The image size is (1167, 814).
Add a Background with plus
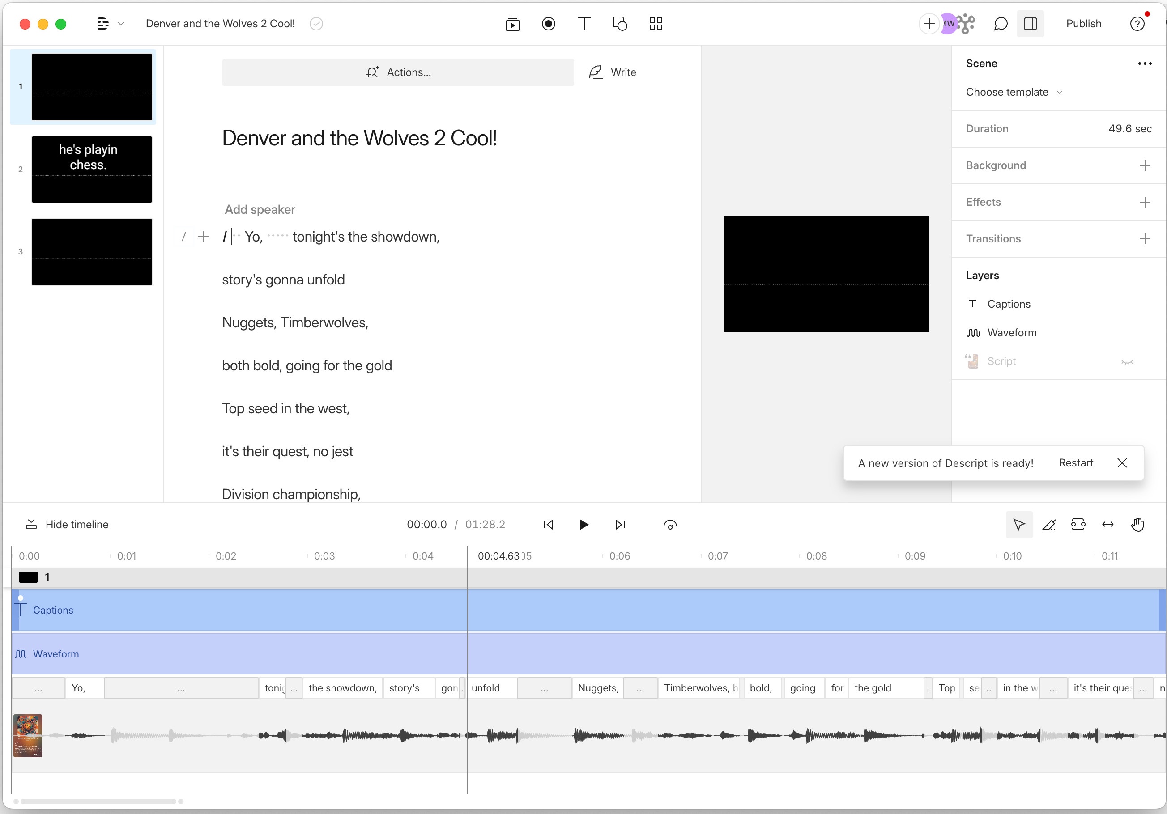click(1144, 165)
